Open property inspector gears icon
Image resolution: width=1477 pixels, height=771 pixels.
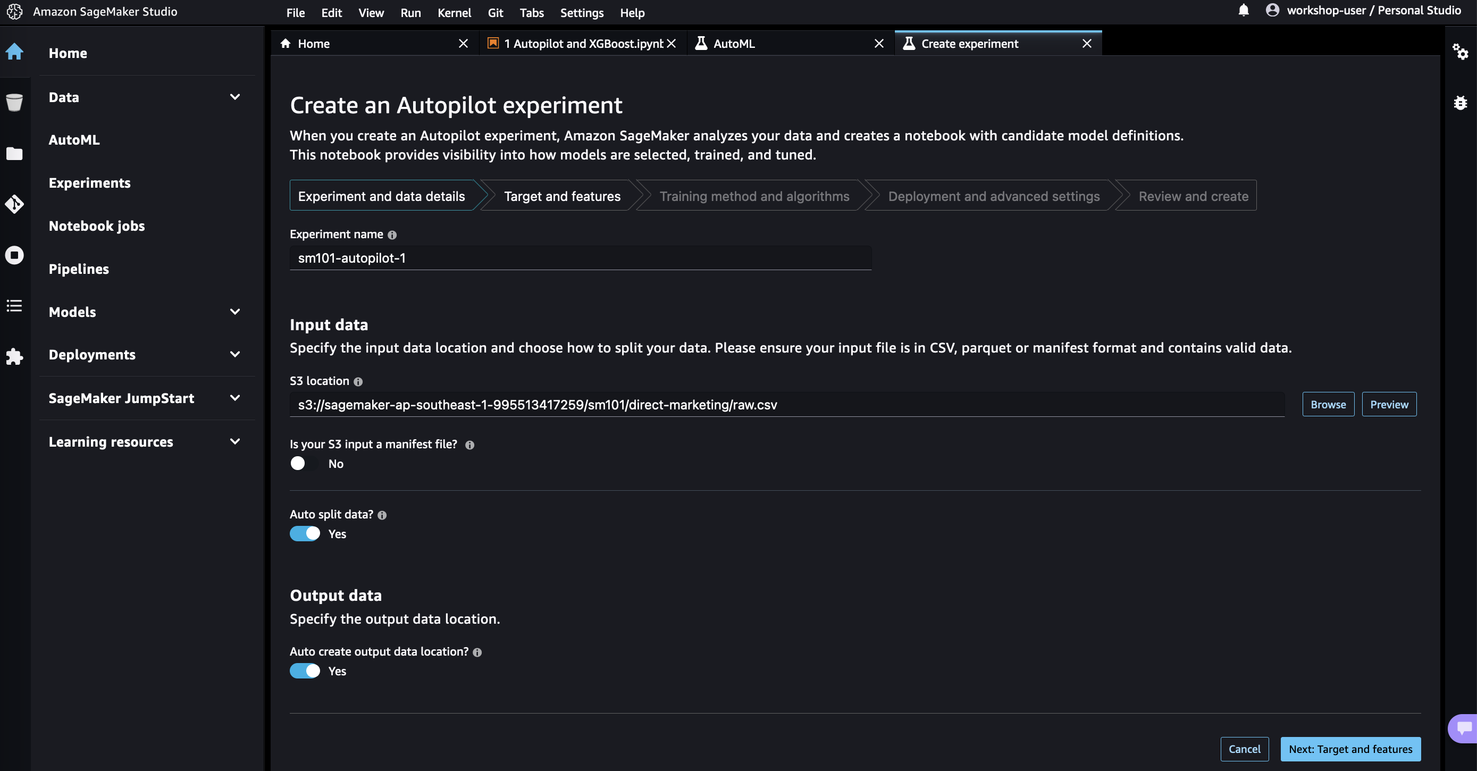(x=1460, y=52)
